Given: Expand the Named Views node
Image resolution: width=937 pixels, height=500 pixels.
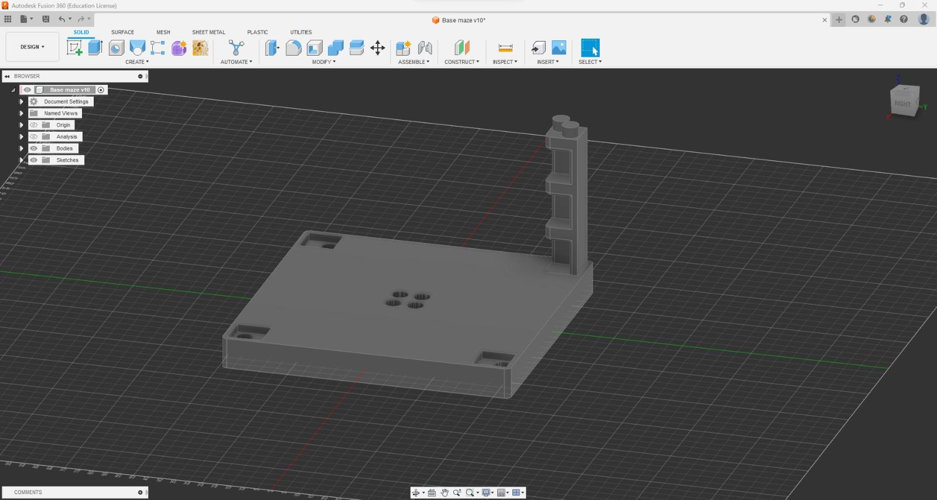Looking at the screenshot, I should pyautogui.click(x=22, y=114).
